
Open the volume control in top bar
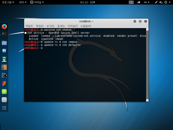click(161, 2)
